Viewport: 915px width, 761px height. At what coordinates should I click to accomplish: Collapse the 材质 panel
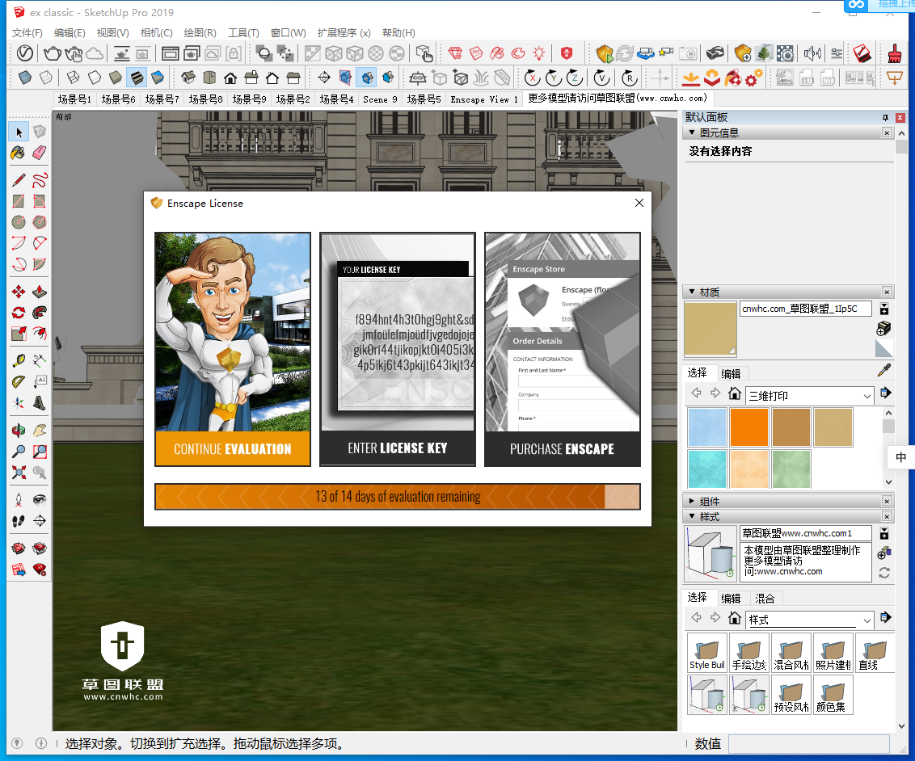692,292
